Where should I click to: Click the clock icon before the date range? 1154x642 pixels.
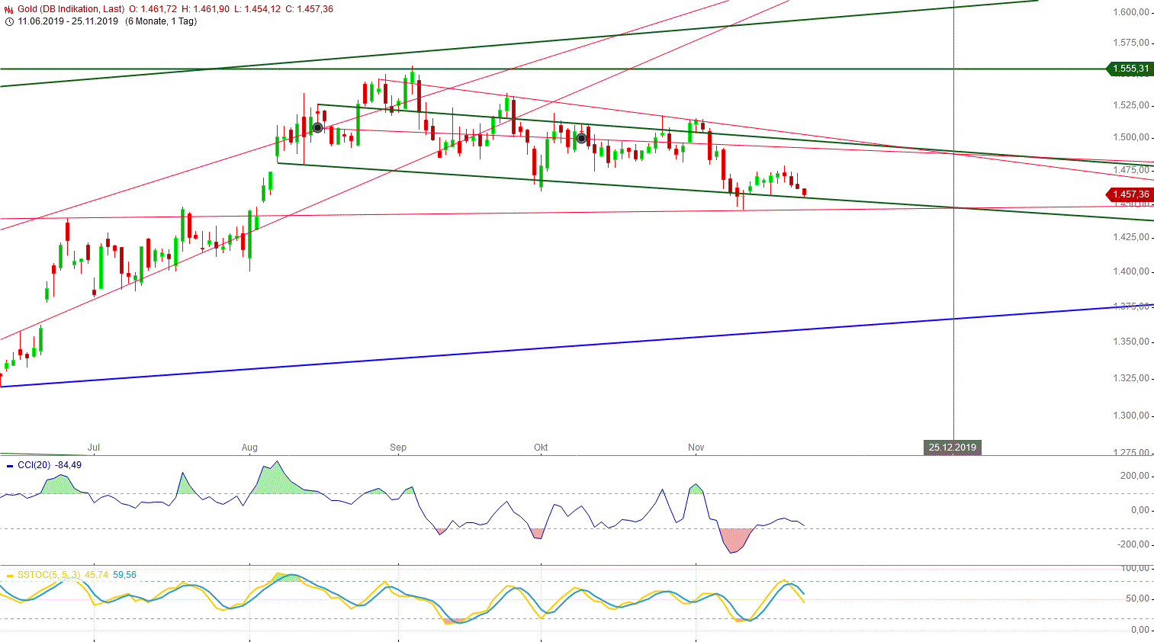9,21
